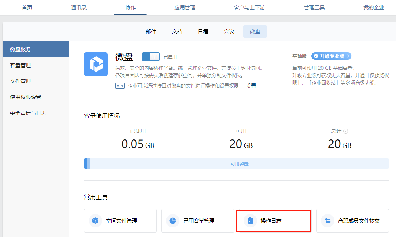Click the info icon beside 总计

346,131
